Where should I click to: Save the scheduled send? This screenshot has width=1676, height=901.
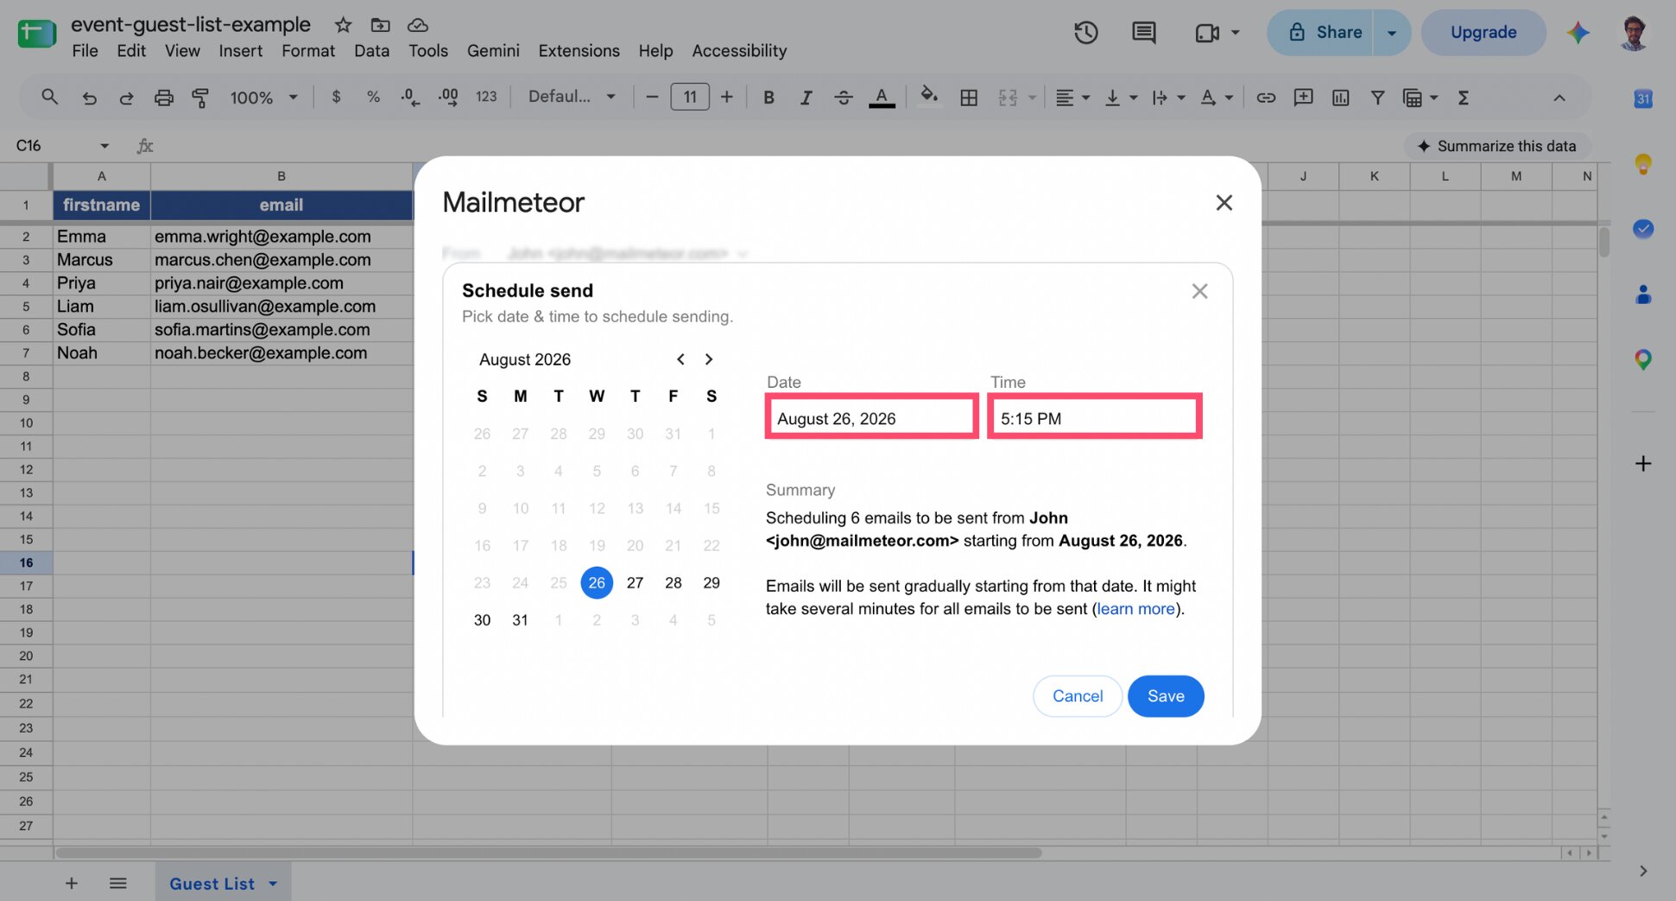(x=1166, y=696)
